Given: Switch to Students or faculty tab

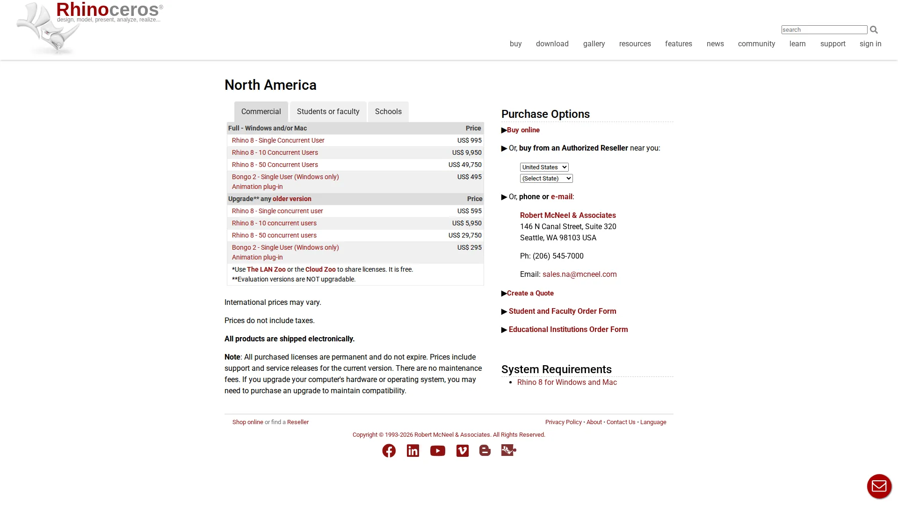Looking at the screenshot, I should [x=328, y=111].
